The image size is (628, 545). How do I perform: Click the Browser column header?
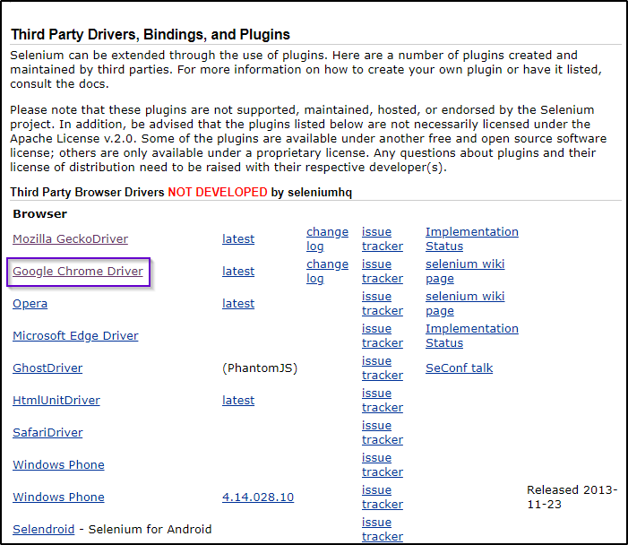tap(39, 214)
